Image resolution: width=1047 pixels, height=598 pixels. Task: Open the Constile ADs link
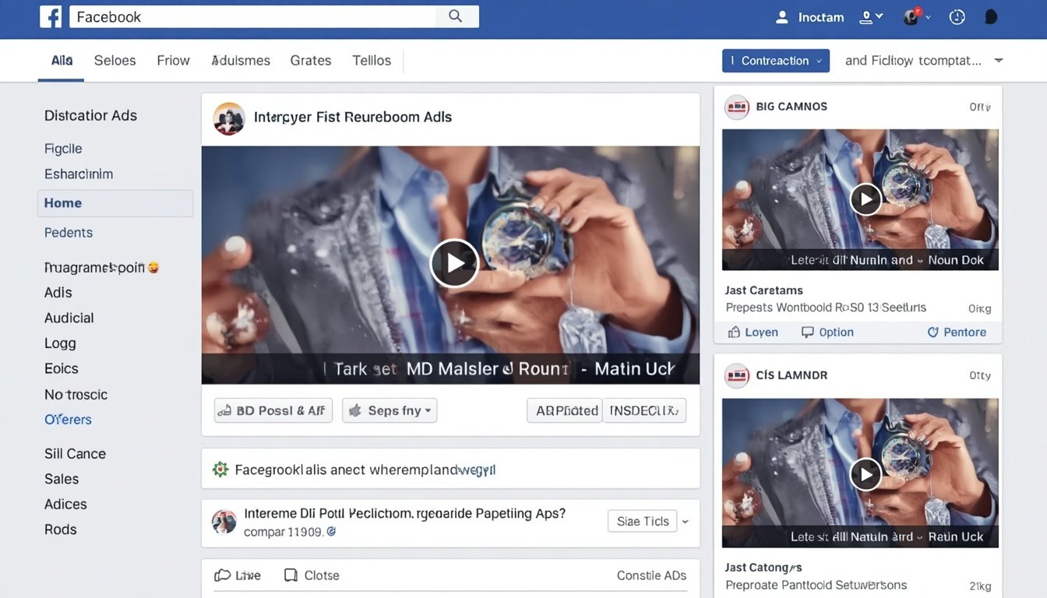click(x=651, y=575)
